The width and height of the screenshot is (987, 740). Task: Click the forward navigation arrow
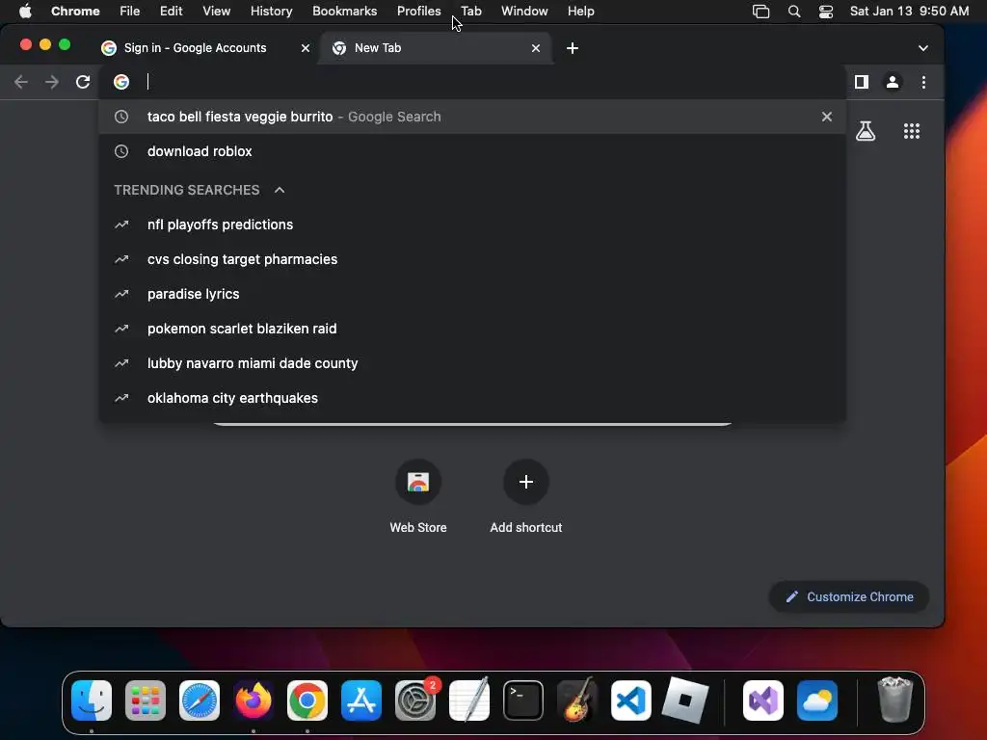pos(52,82)
